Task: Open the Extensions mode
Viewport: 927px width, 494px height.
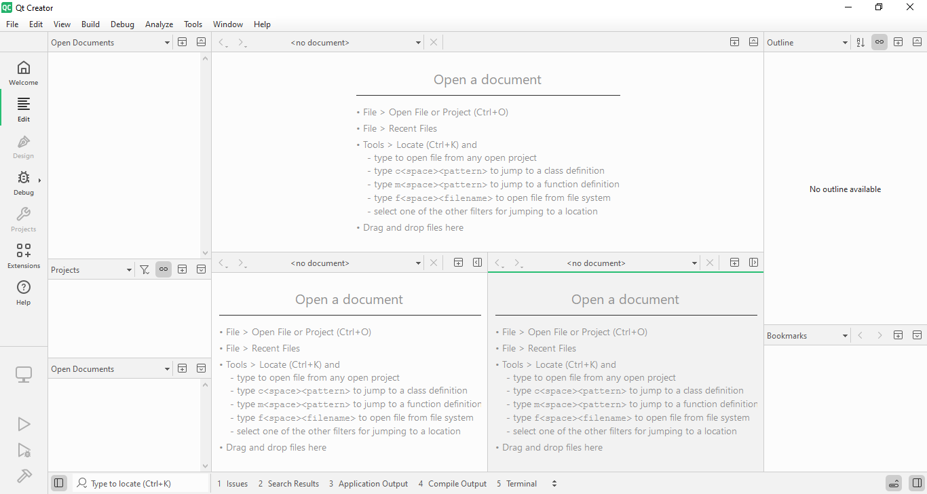Action: coord(24,256)
